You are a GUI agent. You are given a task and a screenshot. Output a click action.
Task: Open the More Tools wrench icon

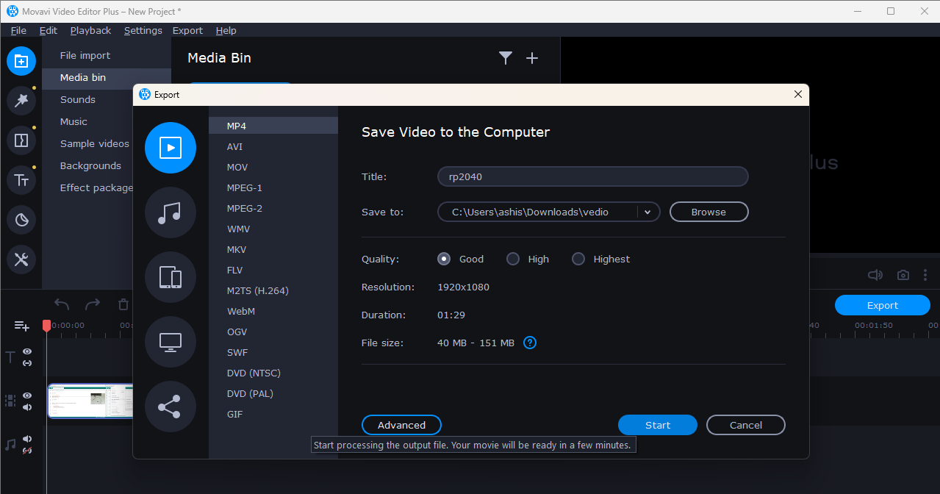pyautogui.click(x=21, y=259)
